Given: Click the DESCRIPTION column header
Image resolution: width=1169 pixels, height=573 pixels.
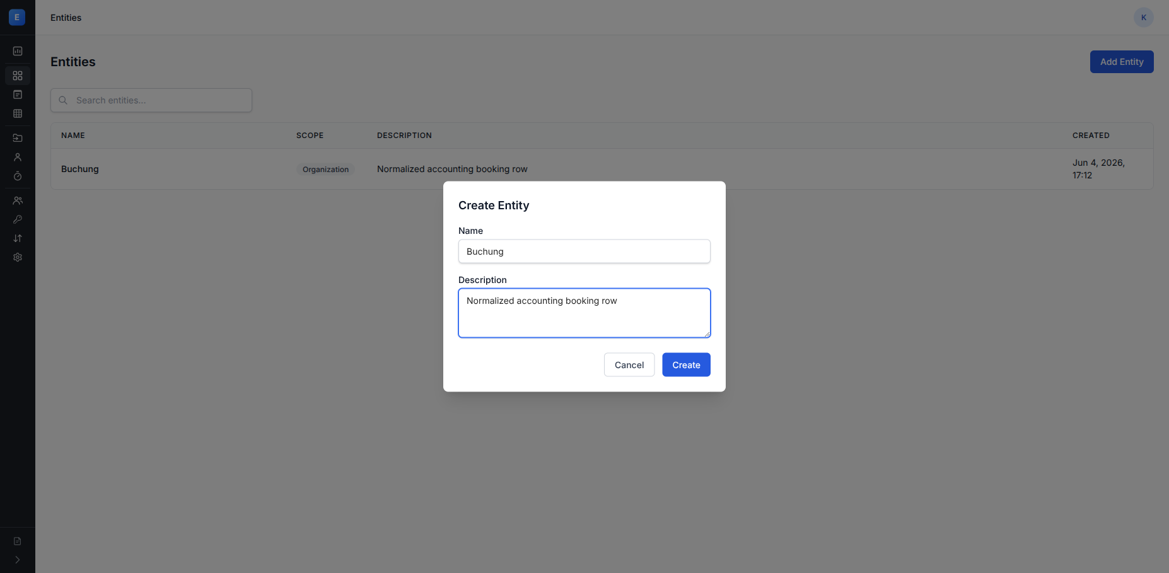Looking at the screenshot, I should 404,136.
